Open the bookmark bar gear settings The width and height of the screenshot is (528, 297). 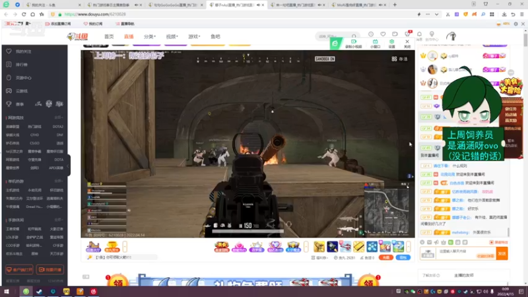tap(515, 24)
